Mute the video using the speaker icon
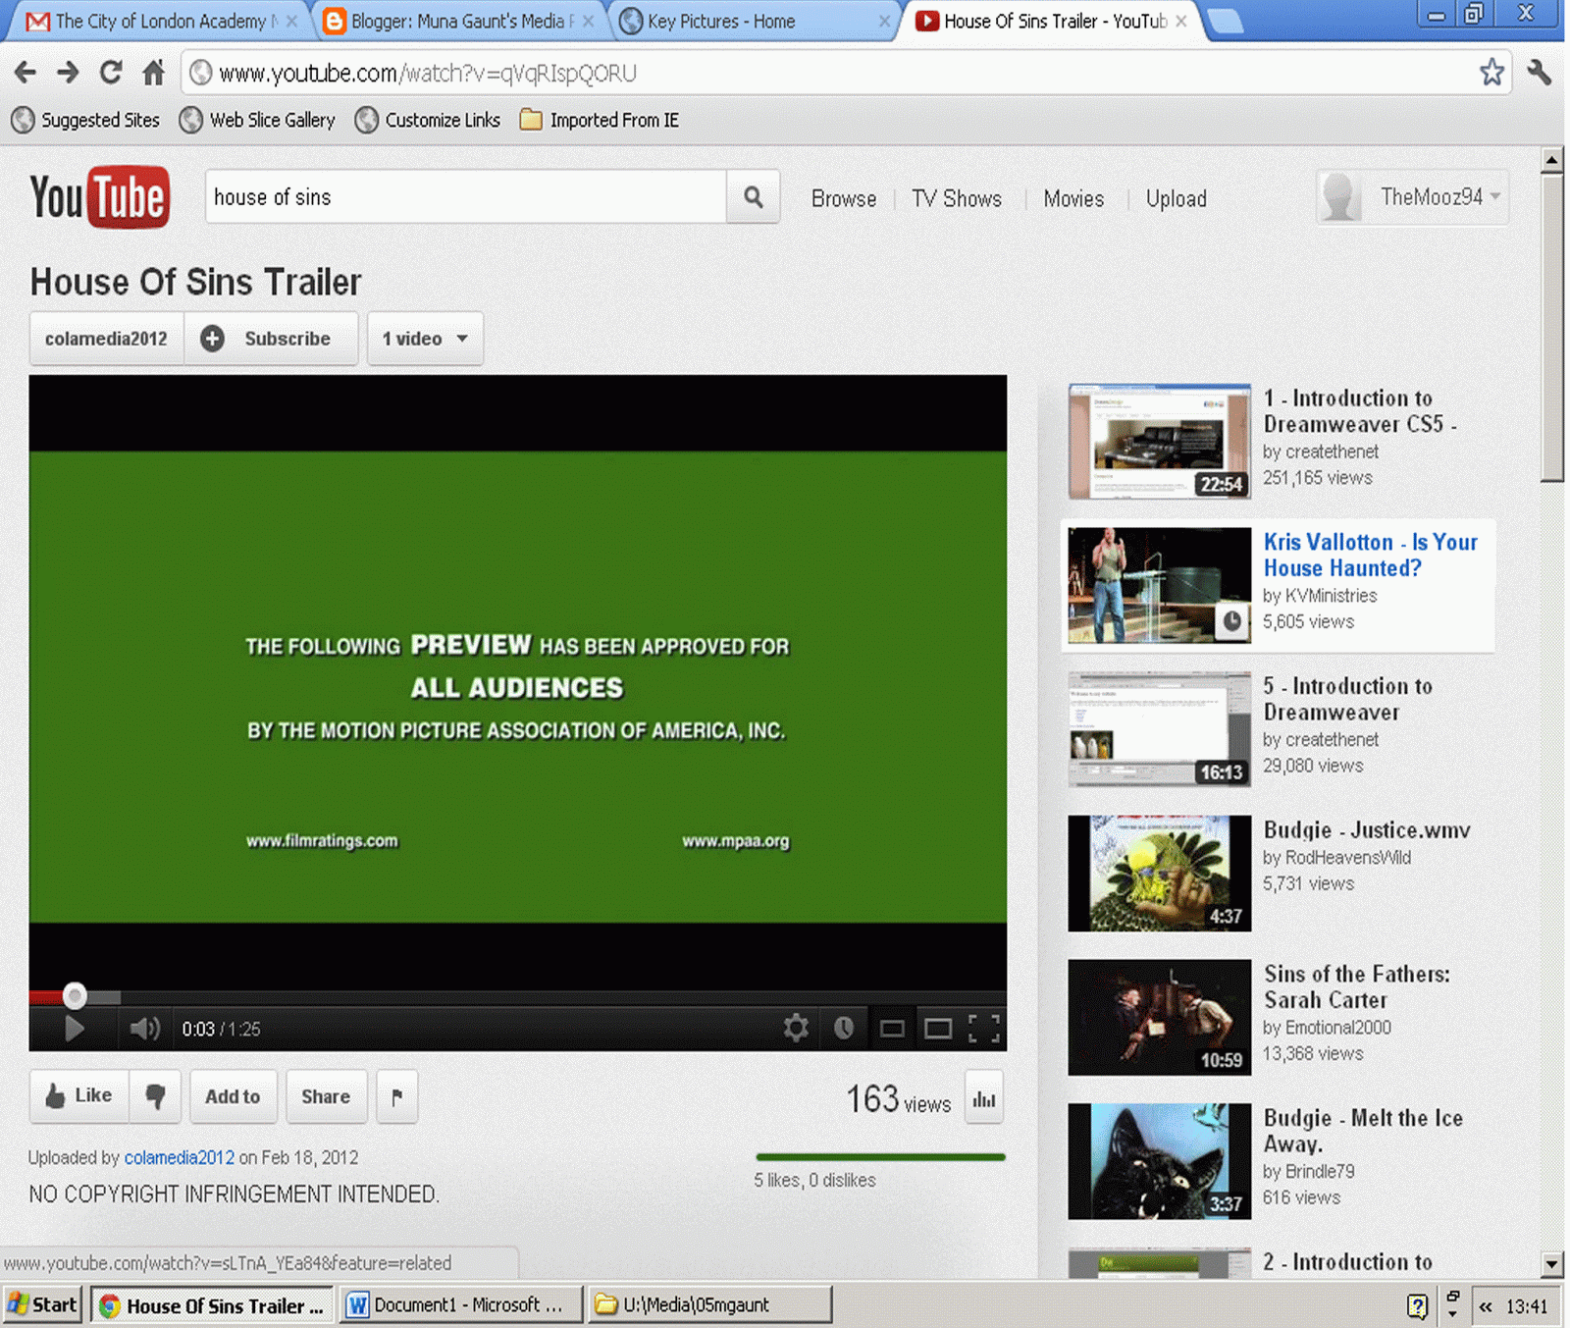Screen dimensions: 1570x1328 point(145,1029)
